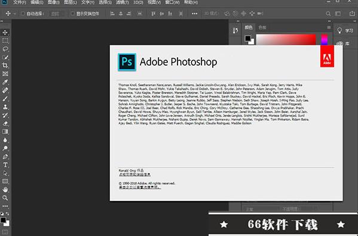Select the Dodge tool
Screen dimensions: 358x236
(x=5, y=148)
